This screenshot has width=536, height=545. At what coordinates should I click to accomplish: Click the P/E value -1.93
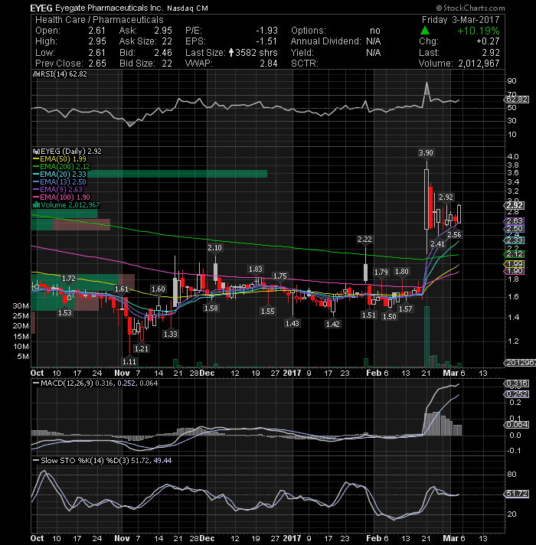pos(266,31)
